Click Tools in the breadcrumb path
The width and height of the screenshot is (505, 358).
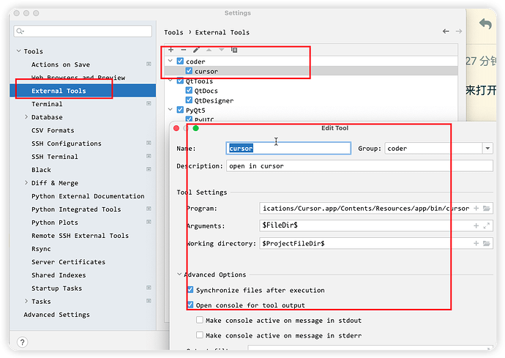(x=173, y=32)
